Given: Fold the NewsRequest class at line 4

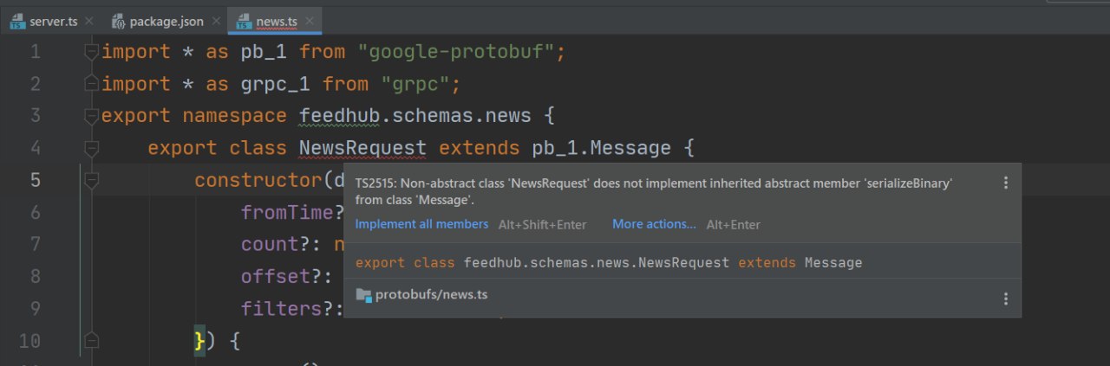Looking at the screenshot, I should coord(91,148).
